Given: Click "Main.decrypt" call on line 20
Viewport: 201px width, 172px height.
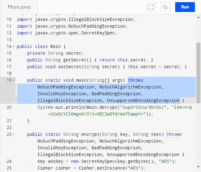Looking at the screenshot, I should pos(102,107).
